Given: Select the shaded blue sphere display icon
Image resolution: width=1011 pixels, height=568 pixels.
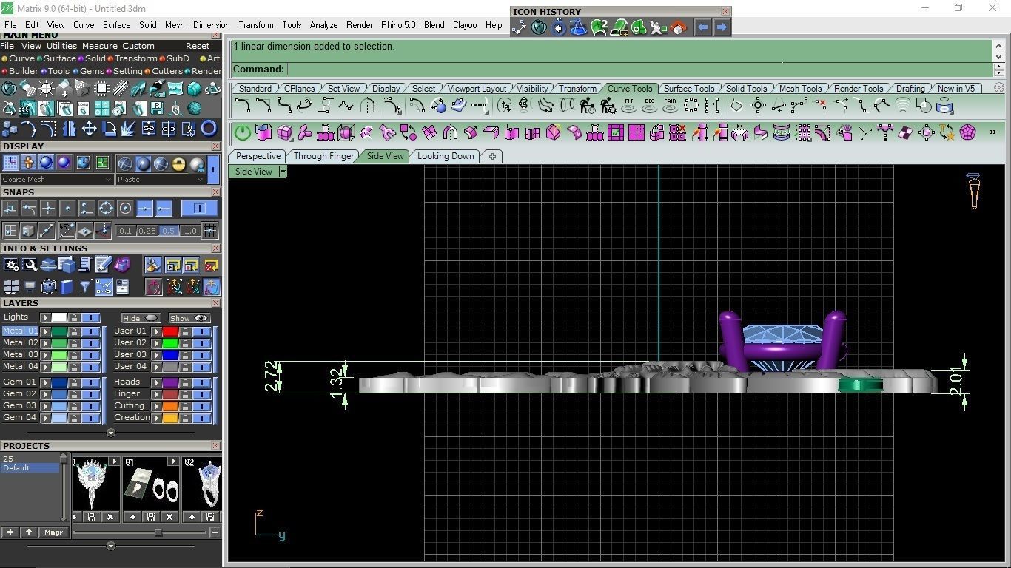Looking at the screenshot, I should click(x=47, y=163).
